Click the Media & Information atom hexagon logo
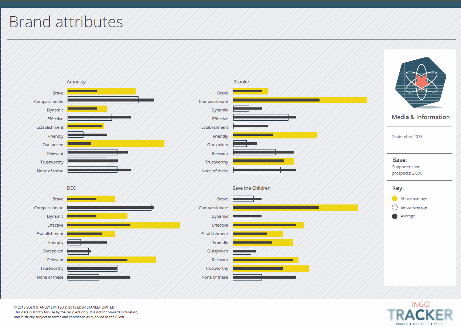Viewport: 461px width, 327px height. tap(420, 82)
